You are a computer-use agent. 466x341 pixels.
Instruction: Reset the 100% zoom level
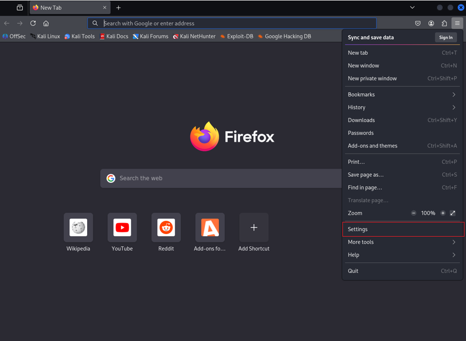[x=428, y=213]
